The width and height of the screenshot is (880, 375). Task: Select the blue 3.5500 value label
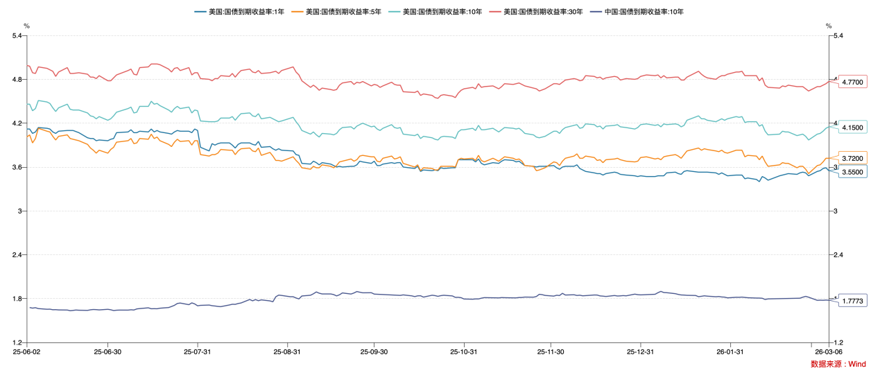pyautogui.click(x=852, y=171)
